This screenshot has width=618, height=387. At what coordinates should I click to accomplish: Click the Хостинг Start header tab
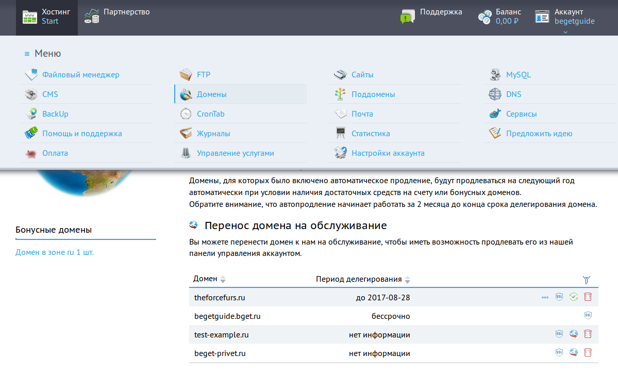point(46,17)
